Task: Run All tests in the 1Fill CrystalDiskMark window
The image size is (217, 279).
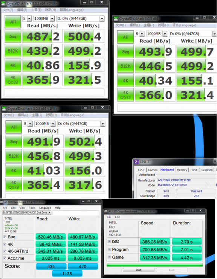Action: click(x=14, y=127)
